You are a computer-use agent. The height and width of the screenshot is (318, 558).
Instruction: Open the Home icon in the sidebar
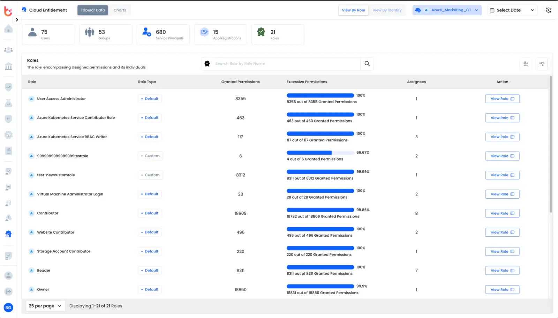coord(8,29)
